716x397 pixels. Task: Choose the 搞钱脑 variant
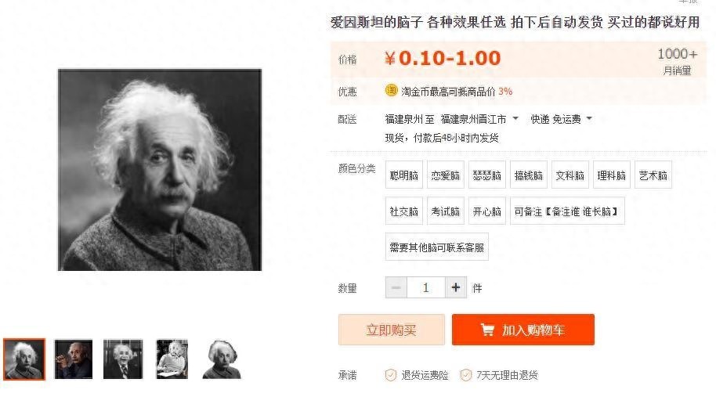click(529, 175)
